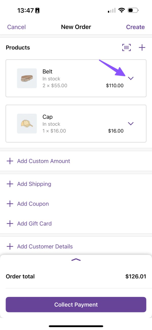Tap the Wi-Fi status icon

tap(122, 10)
